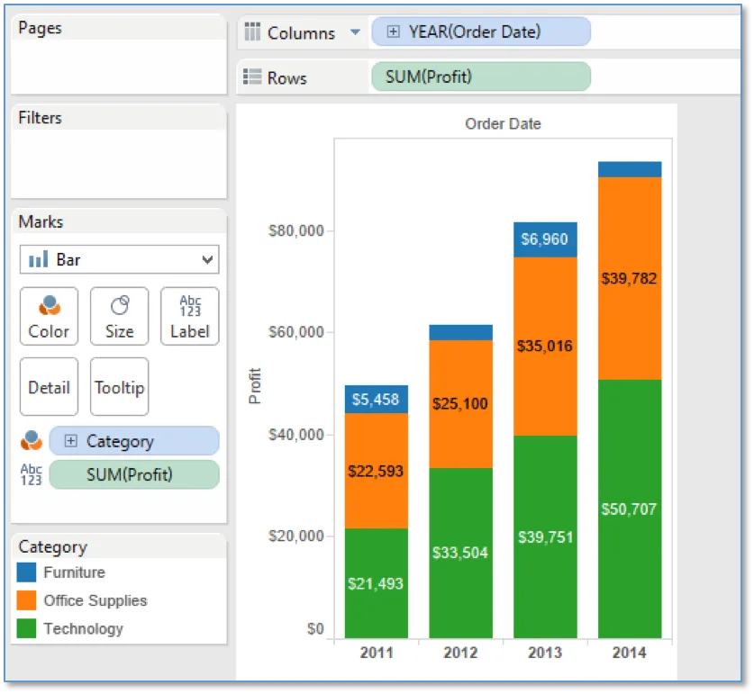Image resolution: width=754 pixels, height=694 pixels.
Task: Open the Columns shelf dropdown arrow
Action: click(x=355, y=32)
